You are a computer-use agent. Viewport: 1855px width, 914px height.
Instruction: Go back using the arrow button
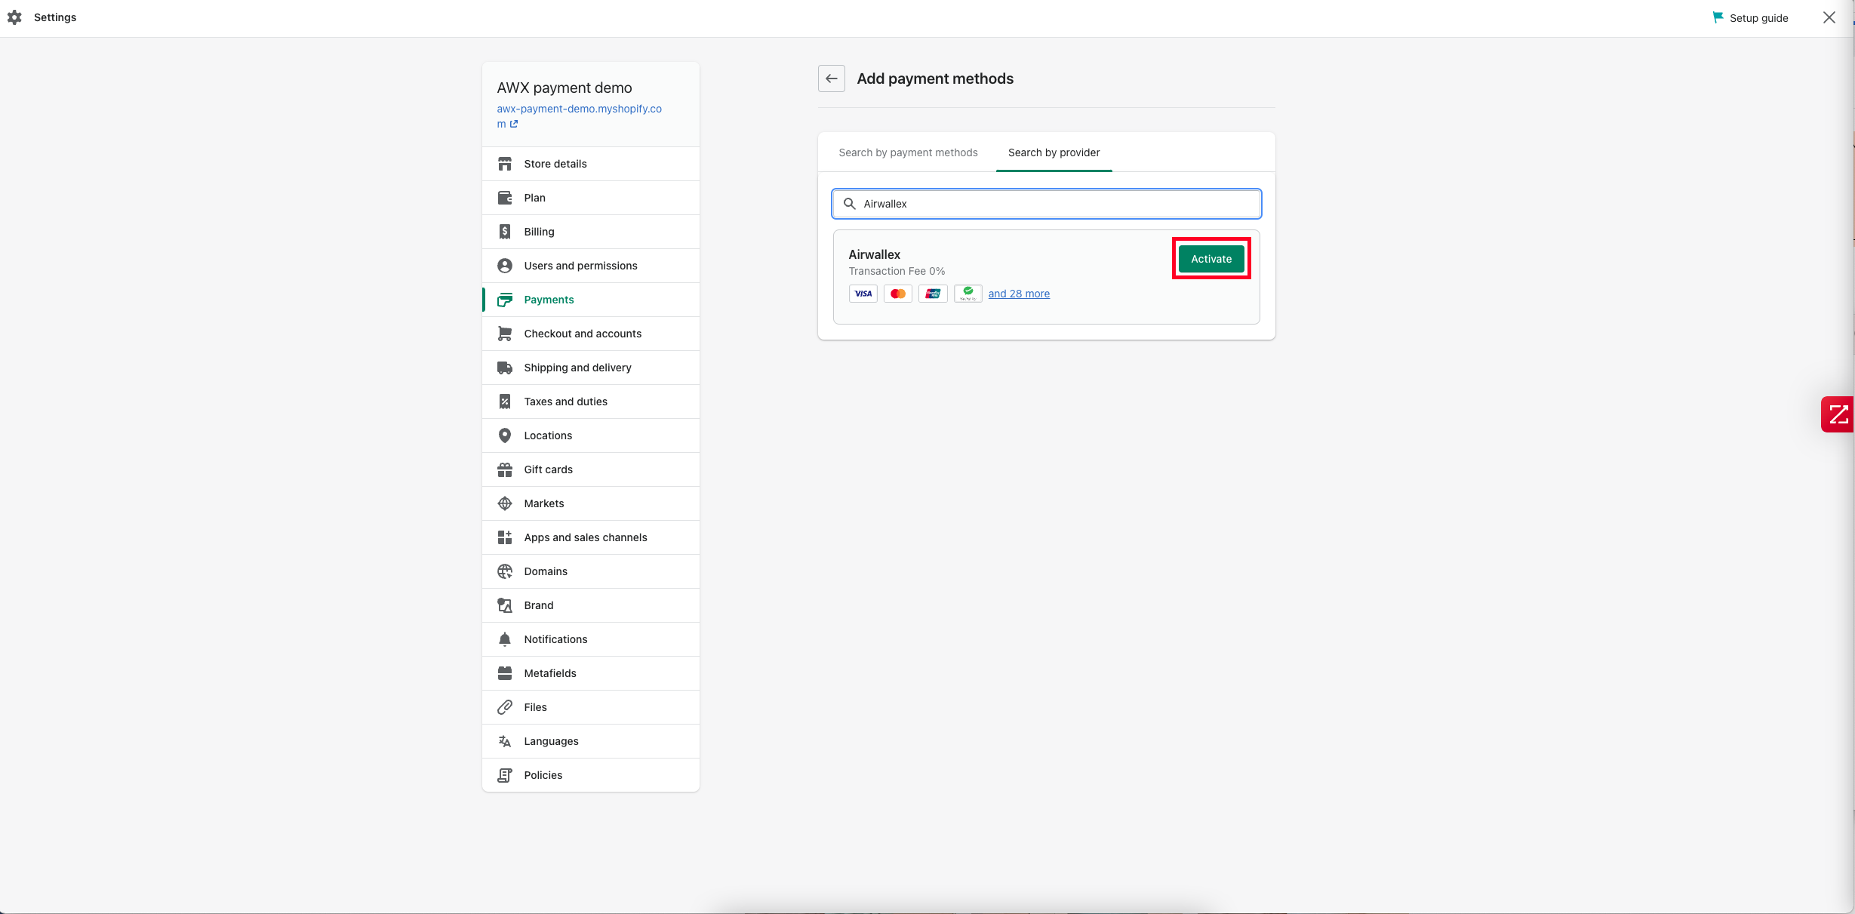[x=832, y=78]
